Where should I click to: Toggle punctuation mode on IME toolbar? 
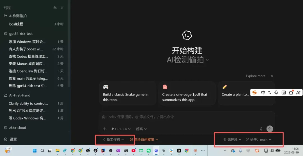pyautogui.click(x=270, y=92)
